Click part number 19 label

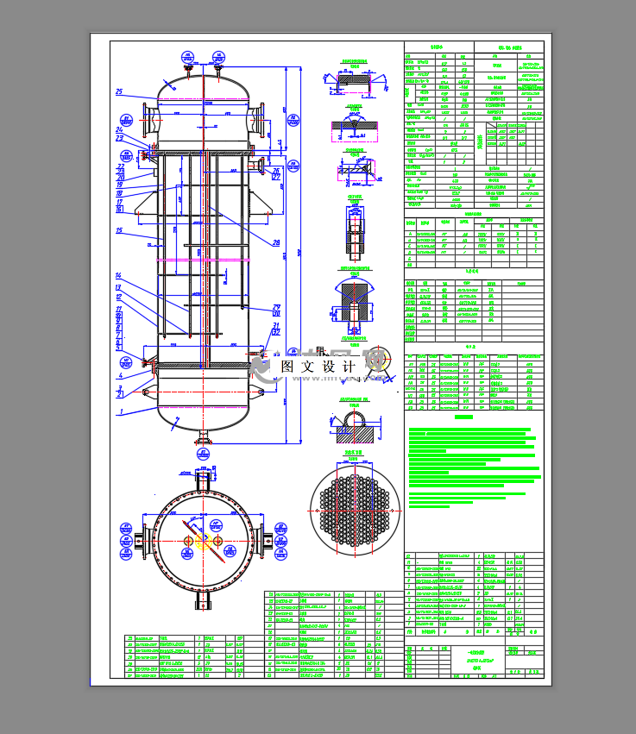pyautogui.click(x=119, y=185)
